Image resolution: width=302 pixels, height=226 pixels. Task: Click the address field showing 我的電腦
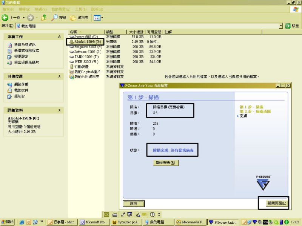coord(147,26)
